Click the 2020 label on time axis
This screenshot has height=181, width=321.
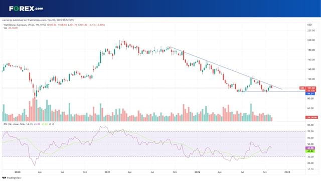point(18,172)
